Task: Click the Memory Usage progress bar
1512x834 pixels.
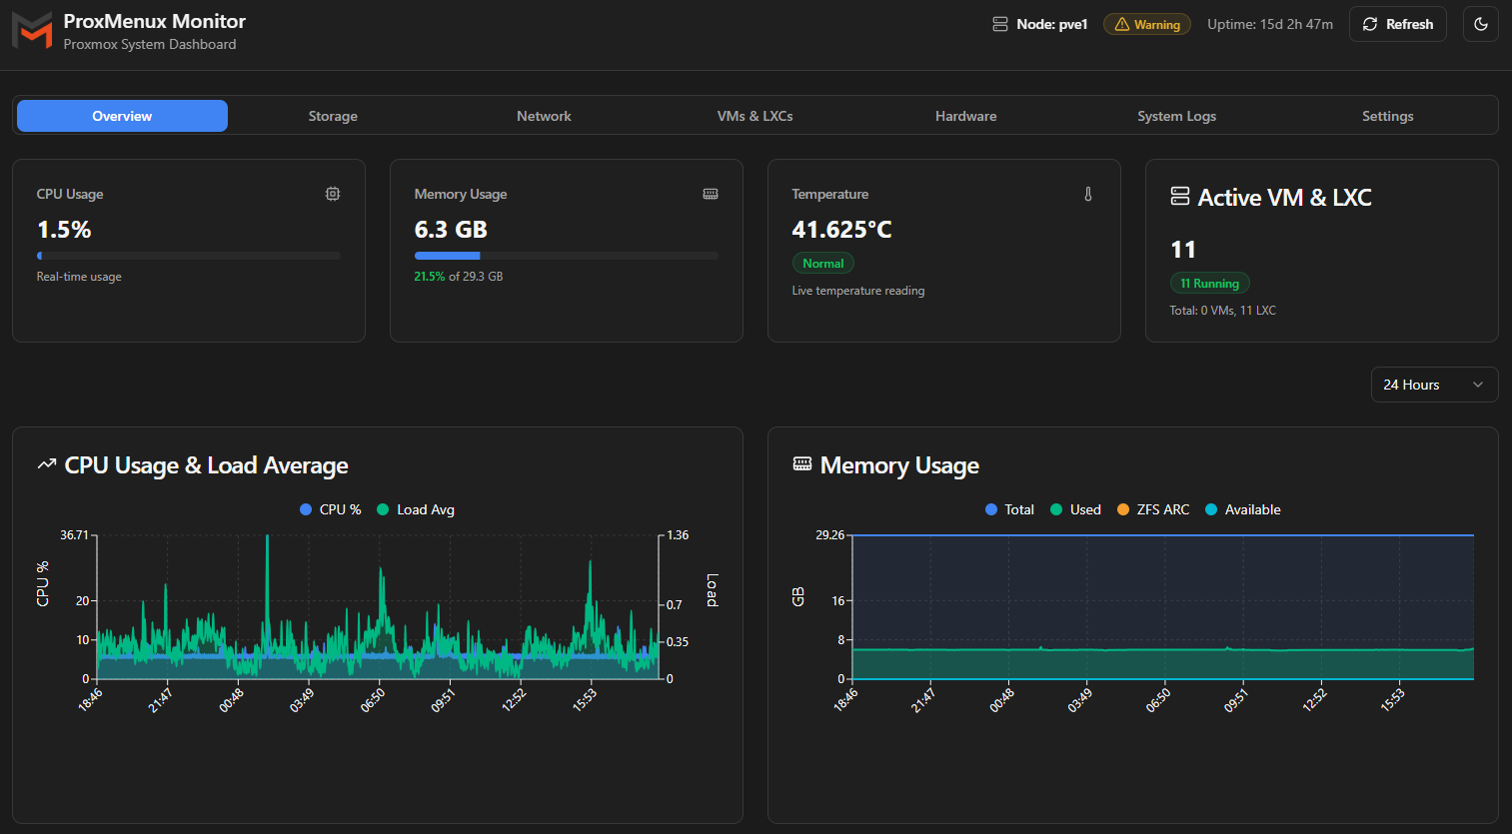Action: [x=566, y=256]
